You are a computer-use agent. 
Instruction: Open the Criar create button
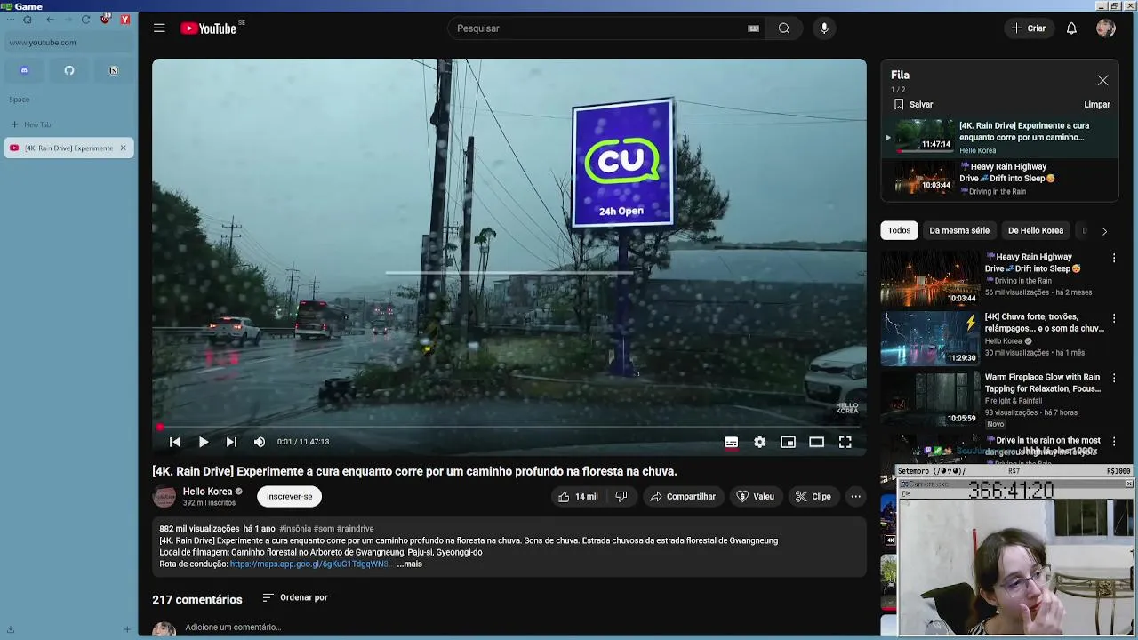[1029, 28]
